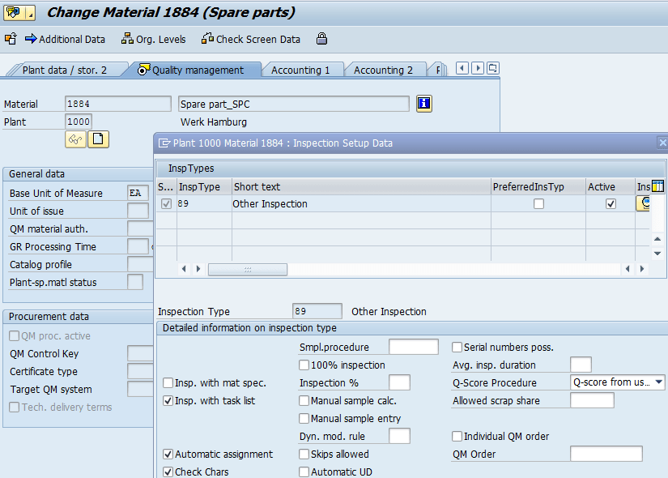The image size is (668, 478).
Task: Click the padlock icon in toolbar
Action: pos(321,39)
